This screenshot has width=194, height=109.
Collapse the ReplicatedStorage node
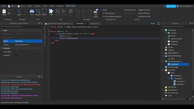click(x=163, y=56)
